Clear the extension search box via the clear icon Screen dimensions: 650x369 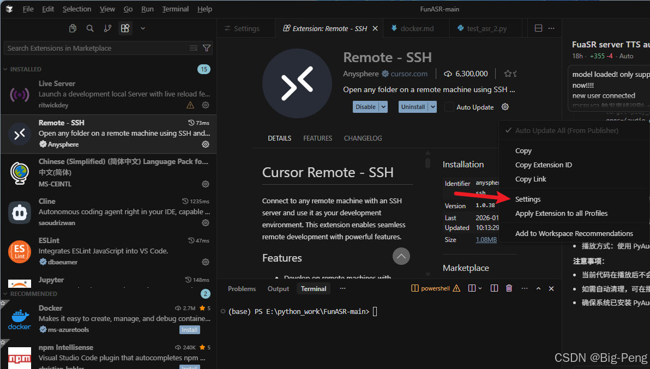point(194,48)
